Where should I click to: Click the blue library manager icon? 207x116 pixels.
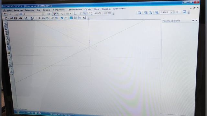coord(71,18)
